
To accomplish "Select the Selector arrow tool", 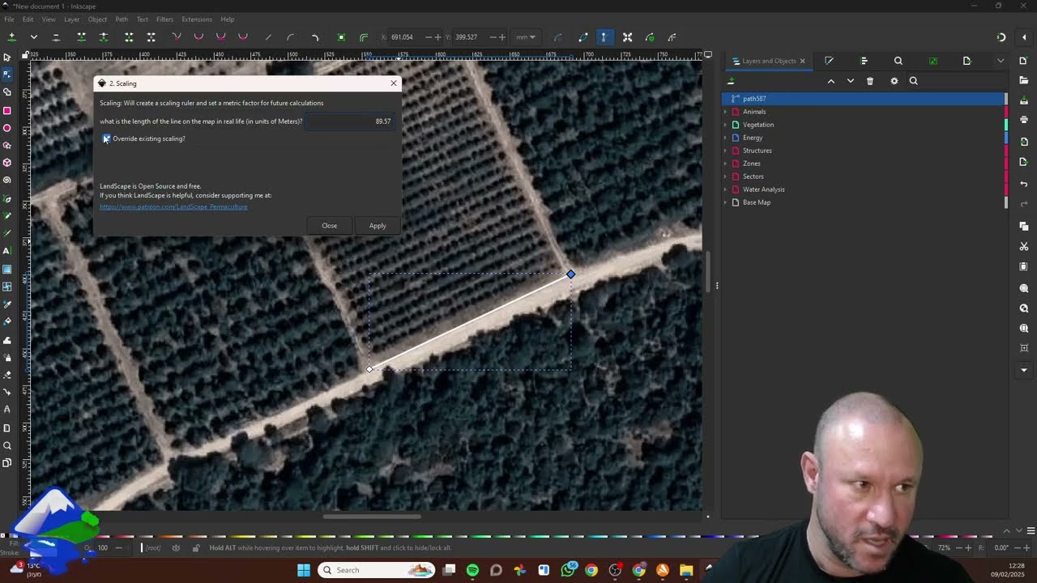I will pos(7,57).
